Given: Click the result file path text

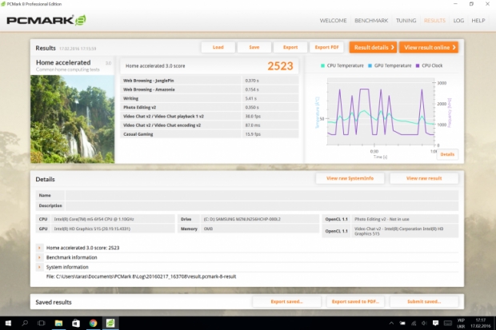Looking at the screenshot, I should (141, 276).
